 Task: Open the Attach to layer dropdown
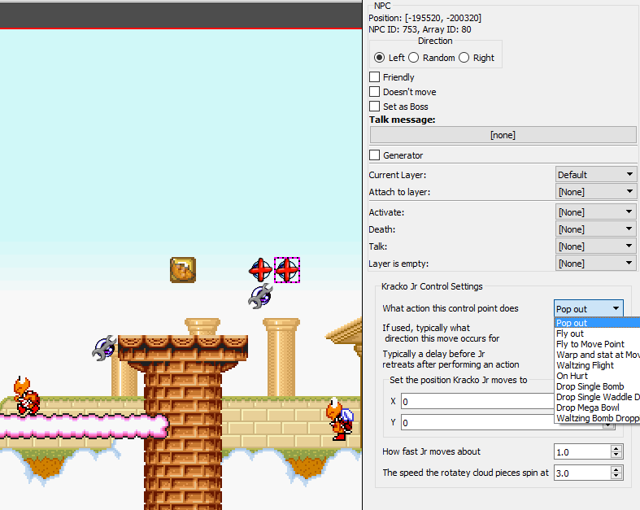(595, 192)
